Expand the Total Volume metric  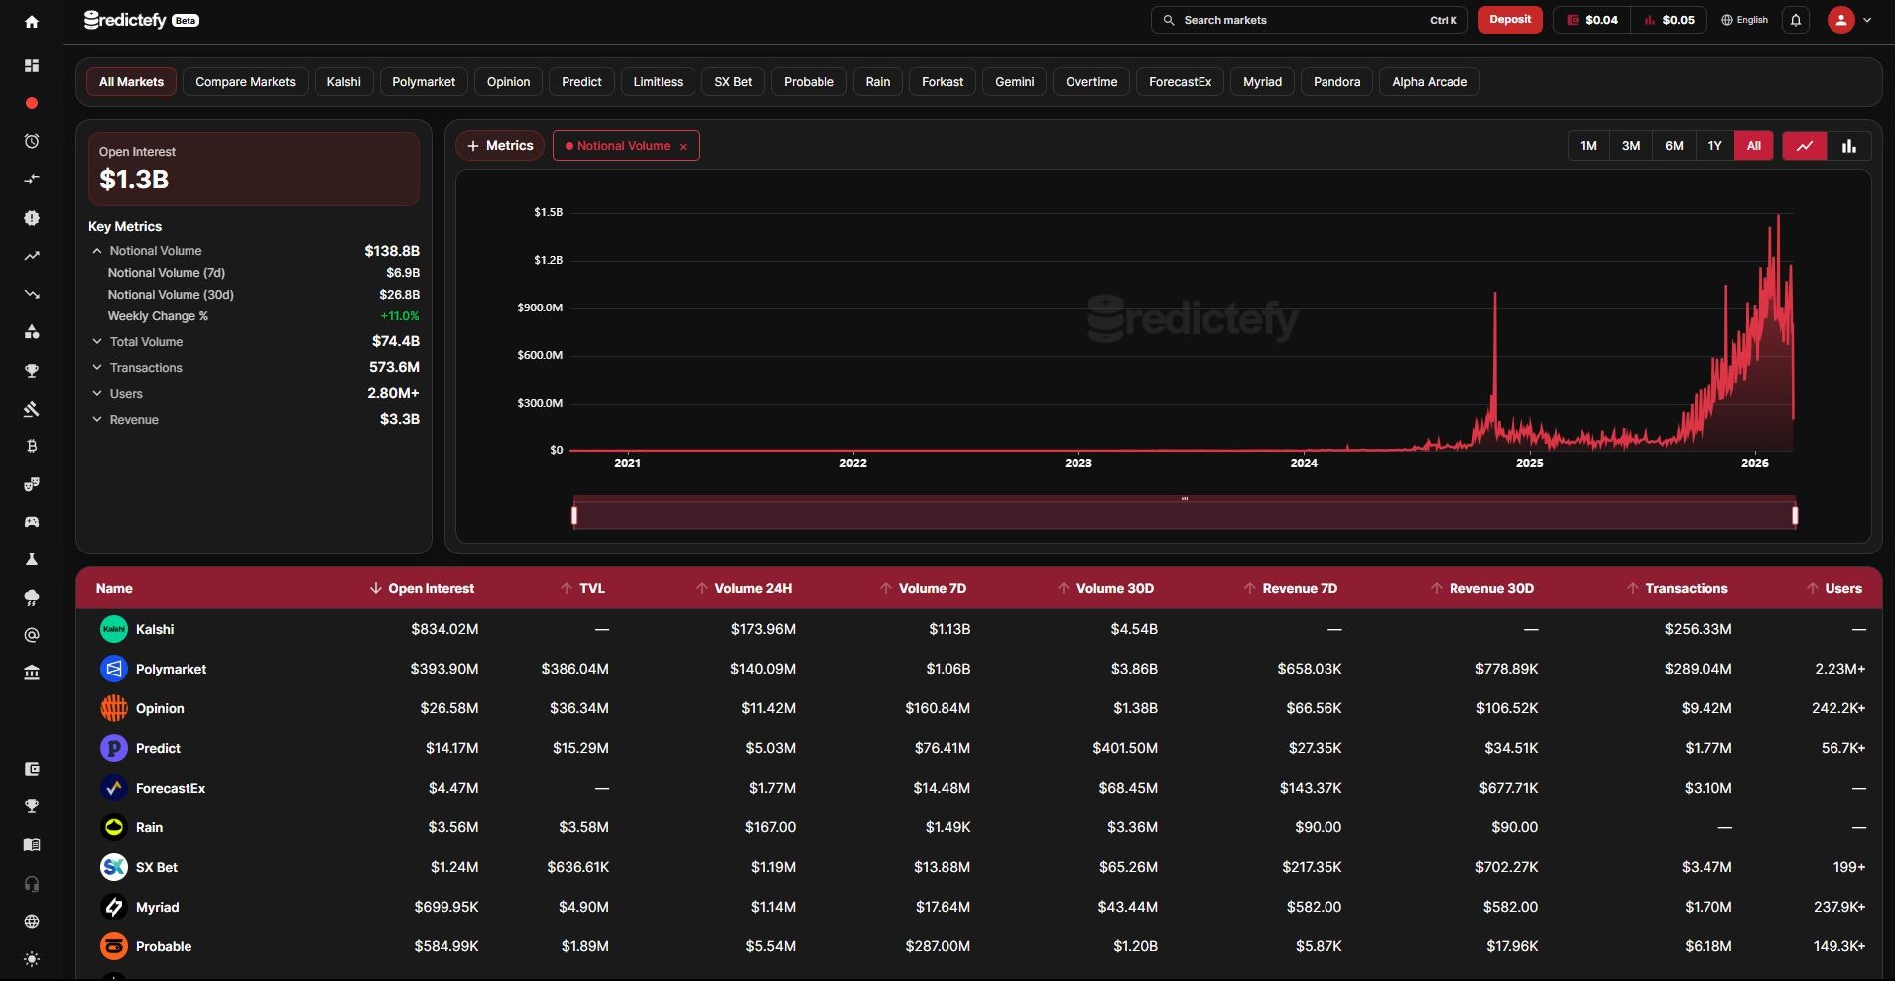click(96, 341)
